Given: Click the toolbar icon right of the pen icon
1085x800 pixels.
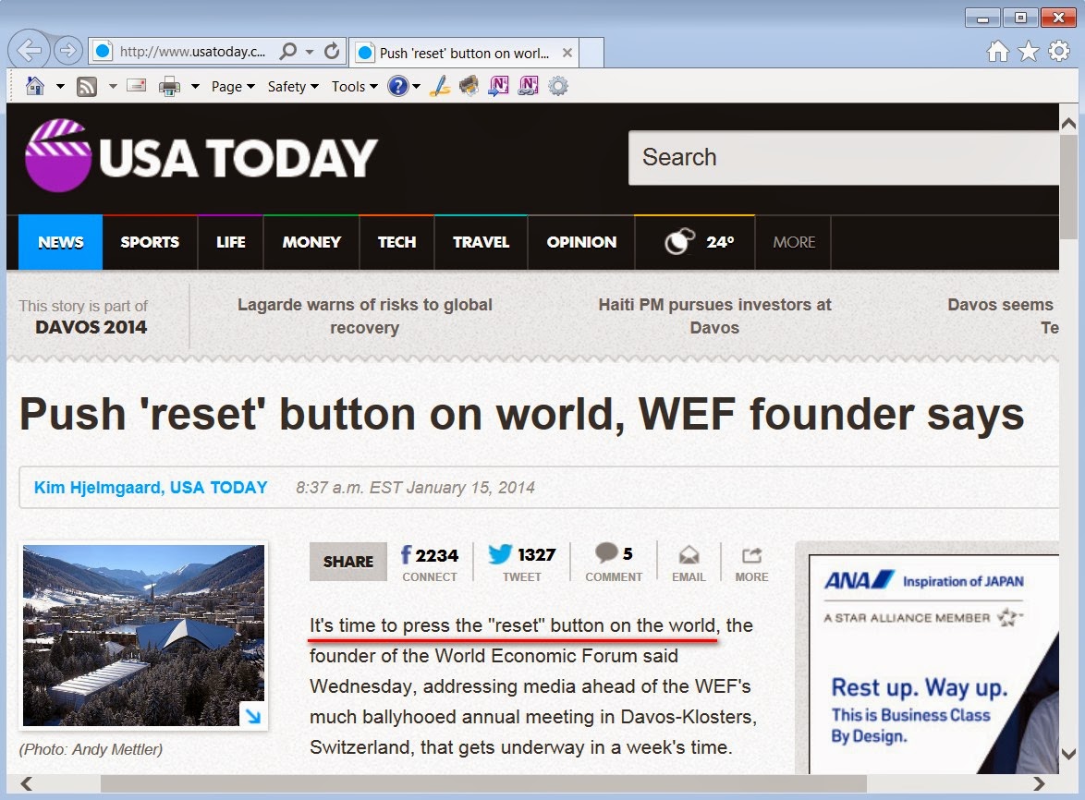Looking at the screenshot, I should pos(469,86).
